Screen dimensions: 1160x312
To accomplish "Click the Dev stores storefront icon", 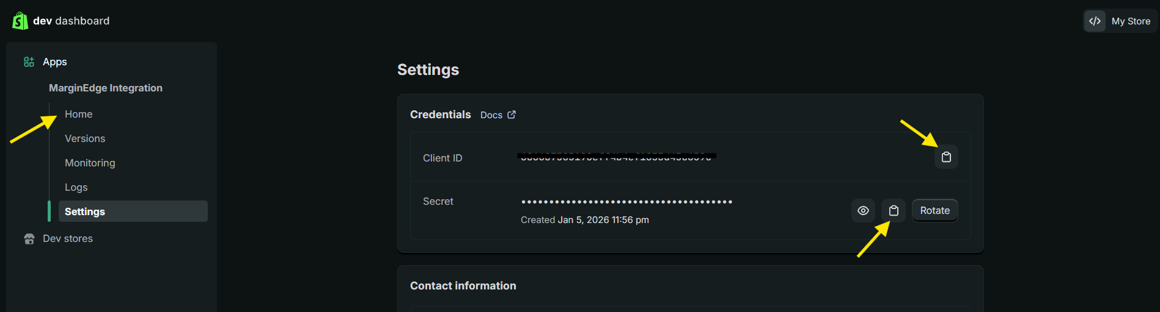I will 29,239.
